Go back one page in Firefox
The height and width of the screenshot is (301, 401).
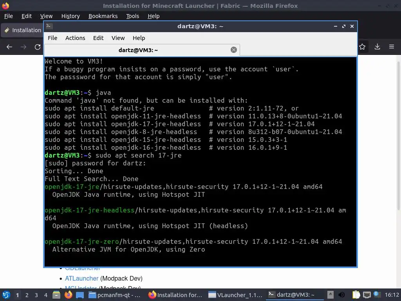pyautogui.click(x=9, y=47)
